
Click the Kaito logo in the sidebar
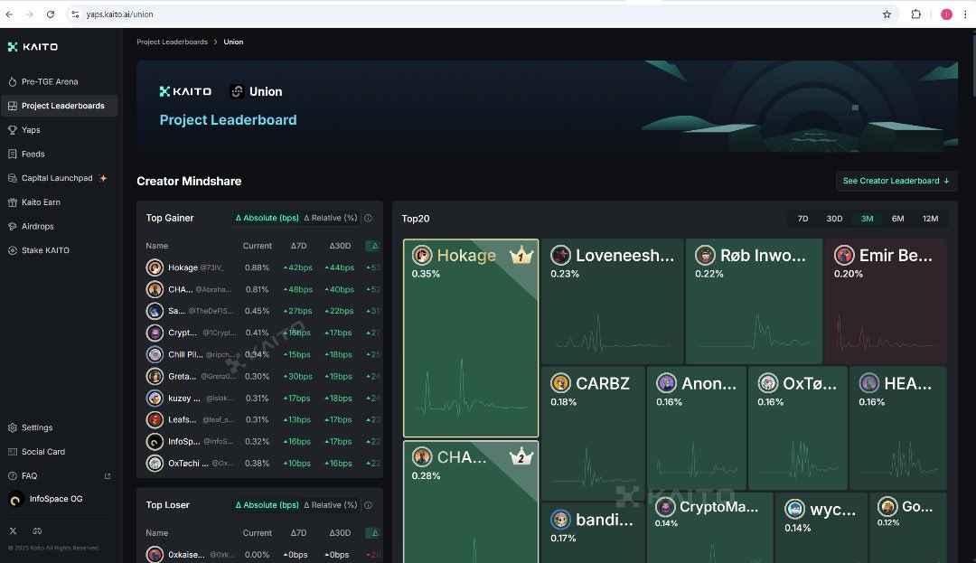[x=33, y=47]
